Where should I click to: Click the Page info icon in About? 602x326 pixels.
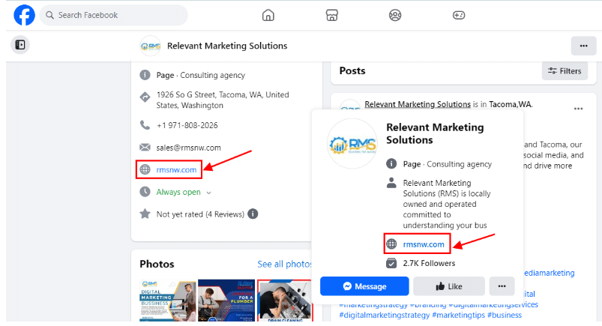(145, 75)
